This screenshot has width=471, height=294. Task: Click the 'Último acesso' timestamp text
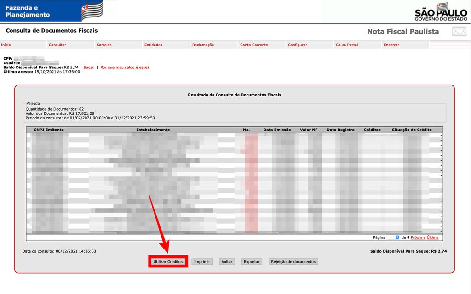(41, 72)
